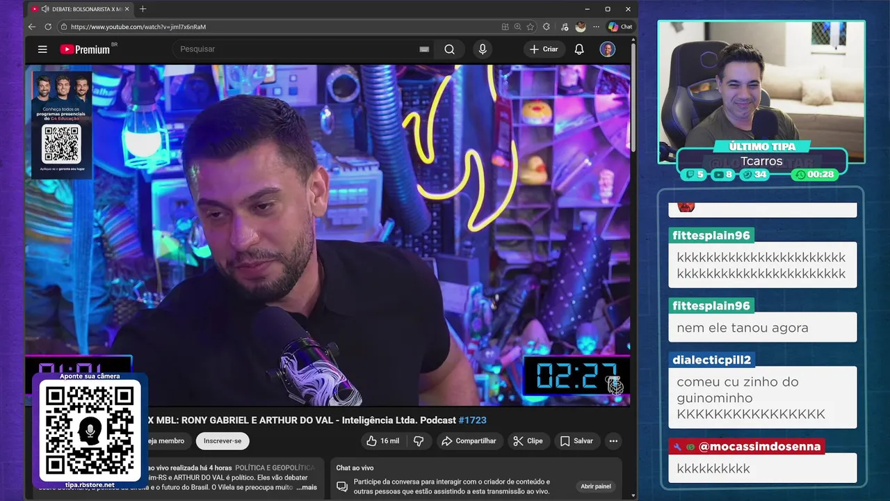Click dialecticpill2 chat username
Viewport: 890px width, 501px height.
pyautogui.click(x=711, y=360)
